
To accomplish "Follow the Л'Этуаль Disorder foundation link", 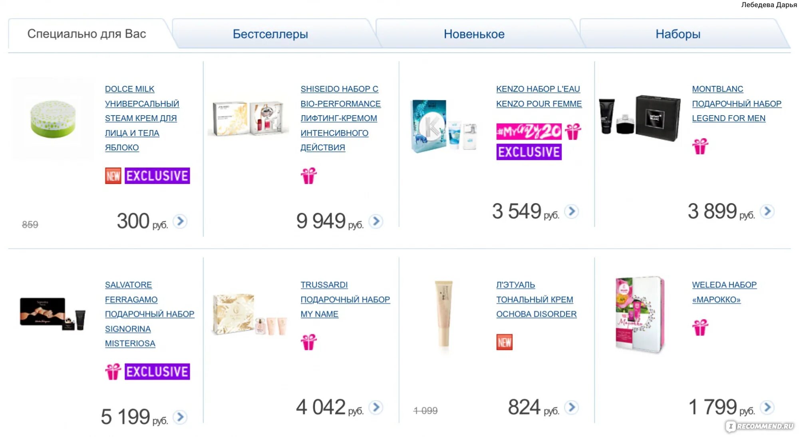I will coord(536,299).
